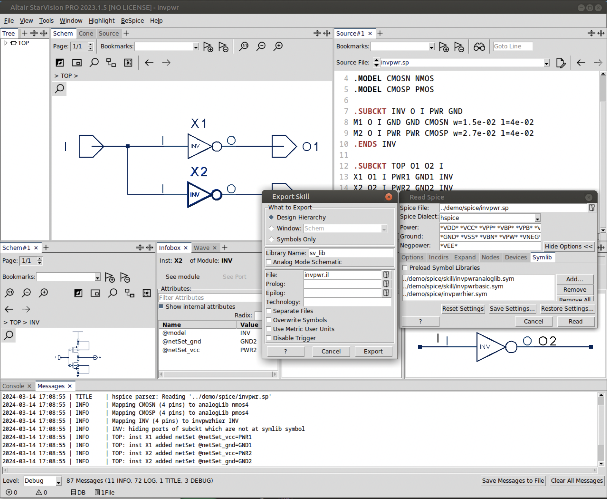The width and height of the screenshot is (607, 499).
Task: Click back arrow in Schem panel toolbar
Action: click(x=149, y=63)
